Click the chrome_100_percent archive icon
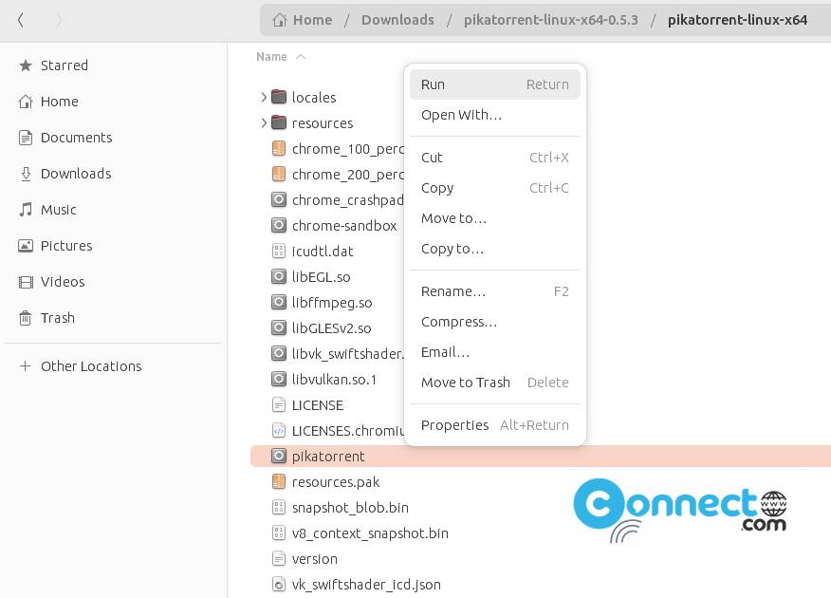Screen dimensions: 831x598 [279, 148]
